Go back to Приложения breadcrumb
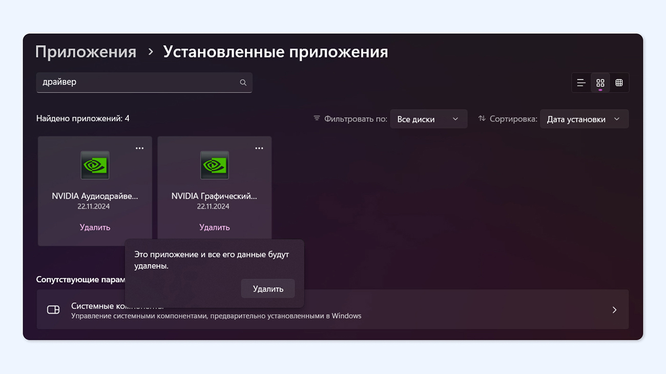The height and width of the screenshot is (374, 666). [x=86, y=52]
